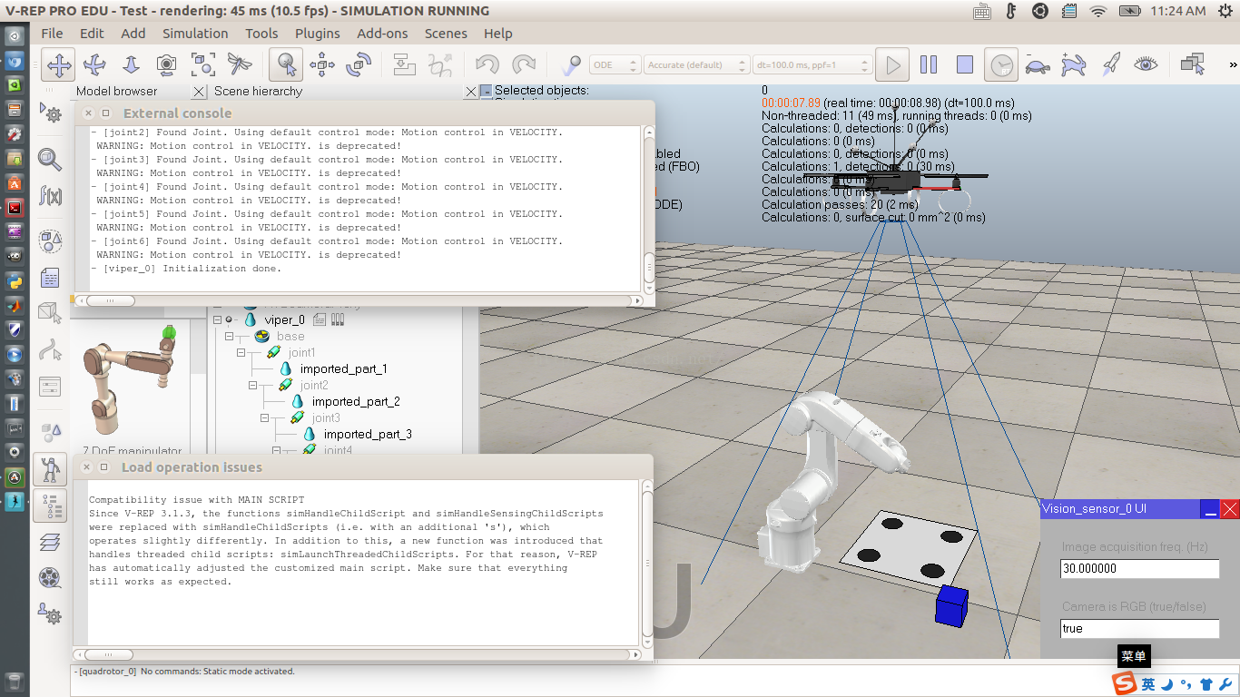The image size is (1240, 697).
Task: Click the start simulation play button
Action: pos(893,64)
